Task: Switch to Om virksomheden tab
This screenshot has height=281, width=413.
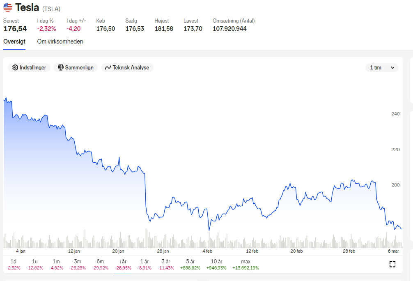Action: coord(60,41)
